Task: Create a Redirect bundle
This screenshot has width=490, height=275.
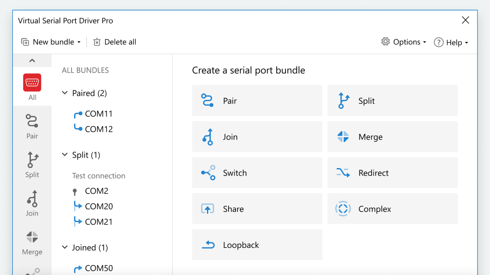Action: (x=392, y=173)
